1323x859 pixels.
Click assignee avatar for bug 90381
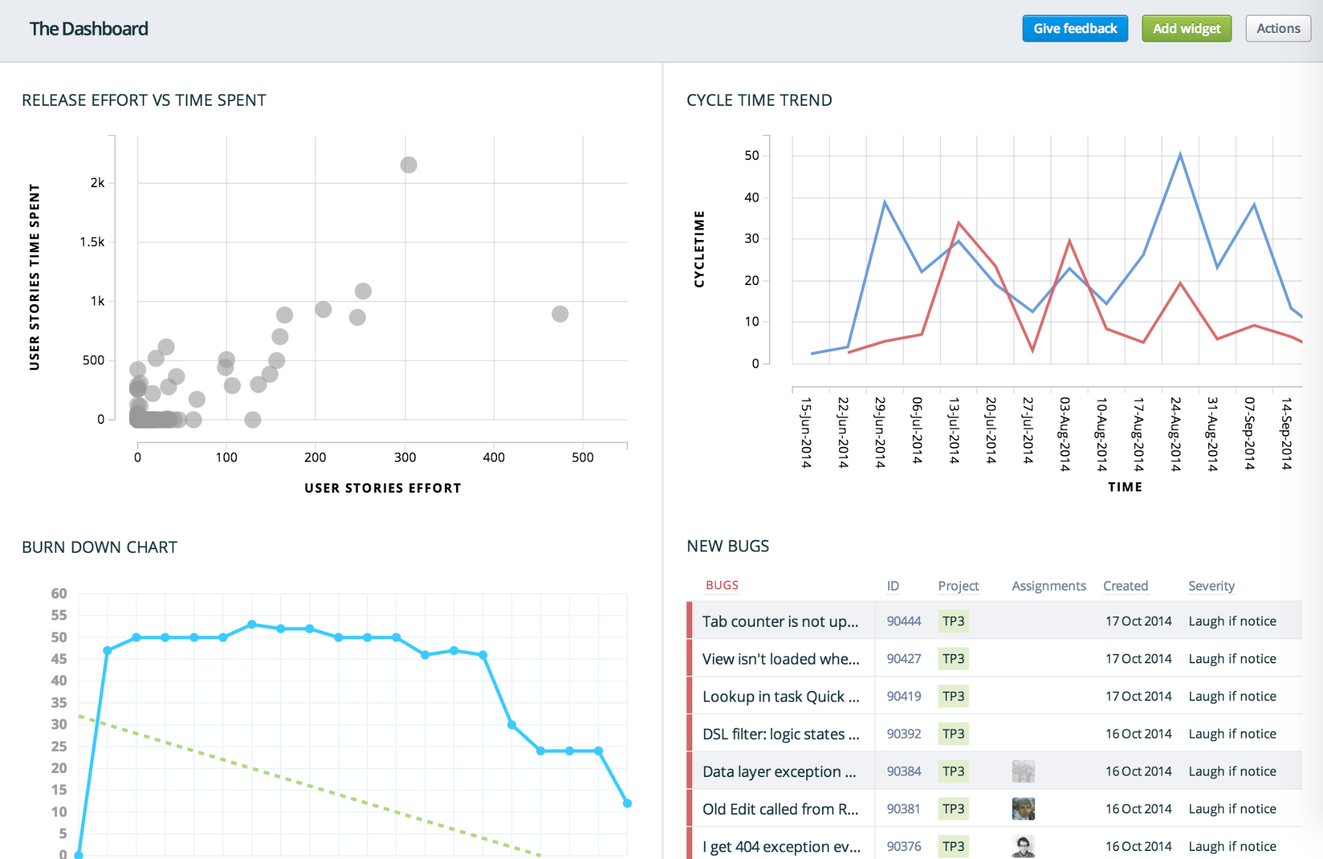pyautogui.click(x=1023, y=809)
